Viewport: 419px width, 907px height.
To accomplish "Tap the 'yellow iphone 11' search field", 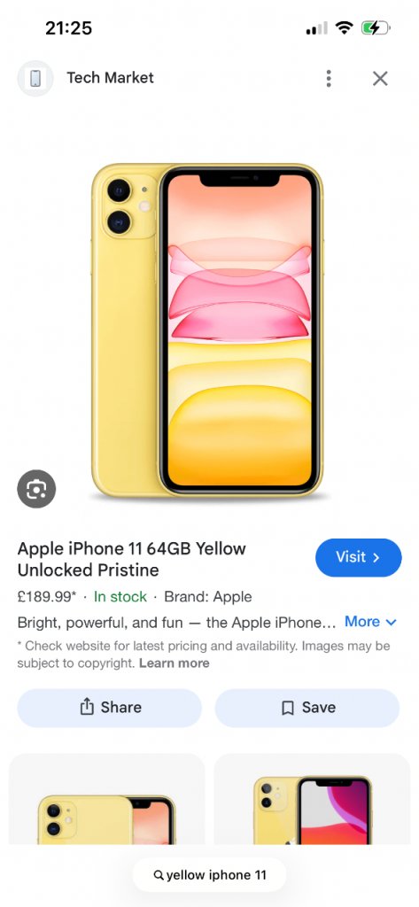I will coord(209,875).
